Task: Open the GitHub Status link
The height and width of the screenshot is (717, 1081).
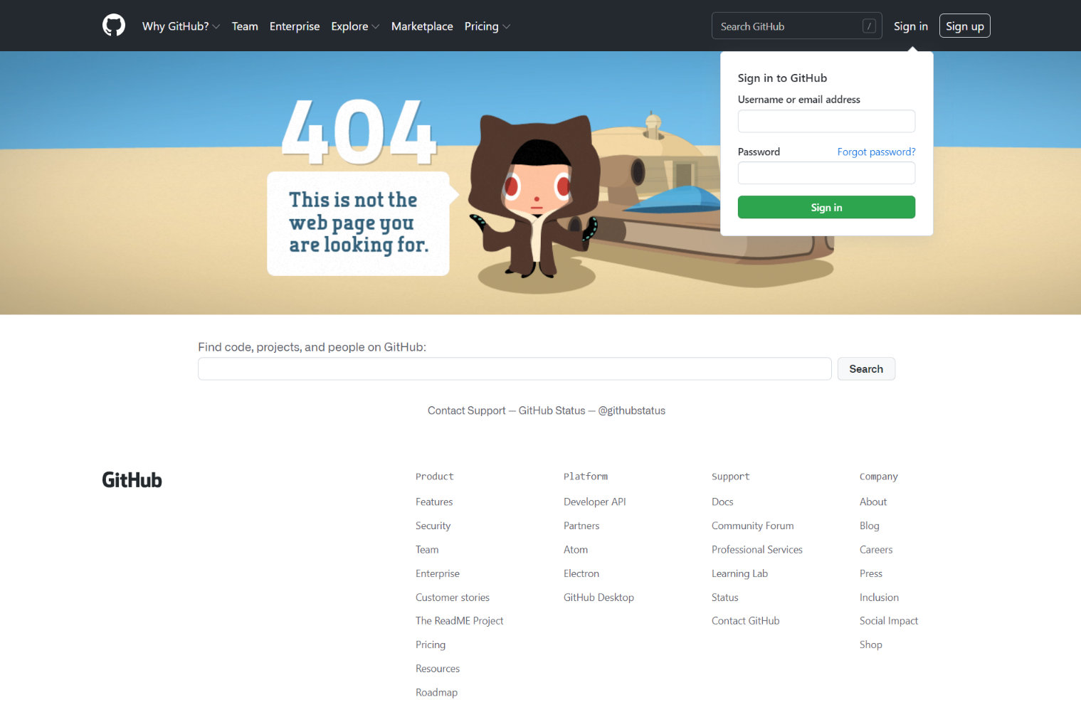Action: (552, 410)
